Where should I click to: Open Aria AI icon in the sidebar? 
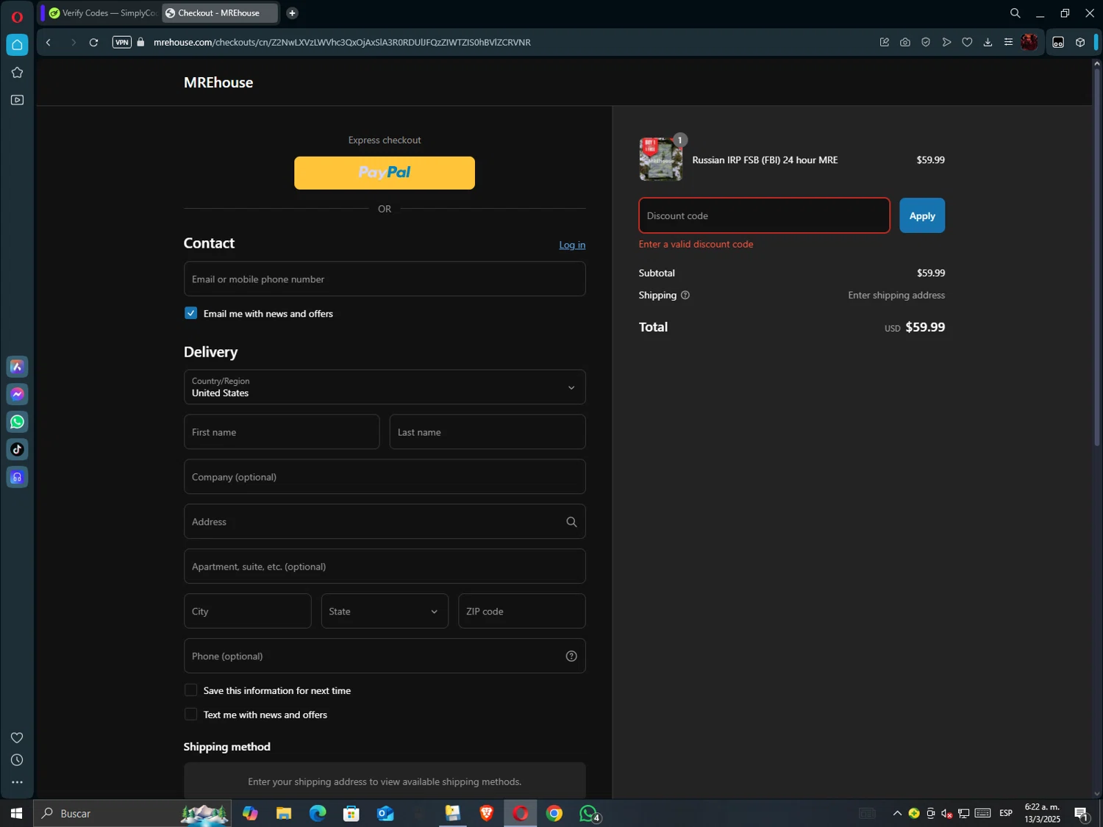(x=17, y=366)
